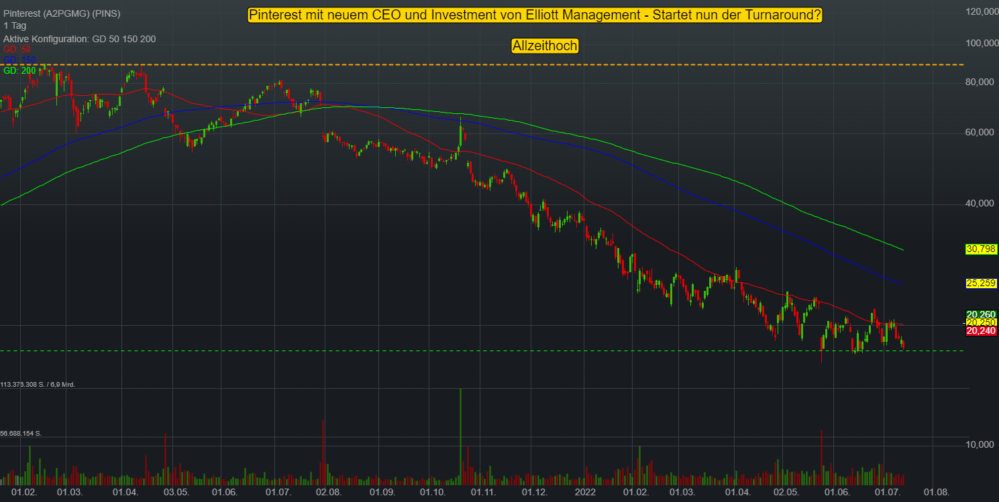The height and width of the screenshot is (502, 999).
Task: Click the 120,000 price axis value
Action: point(980,12)
